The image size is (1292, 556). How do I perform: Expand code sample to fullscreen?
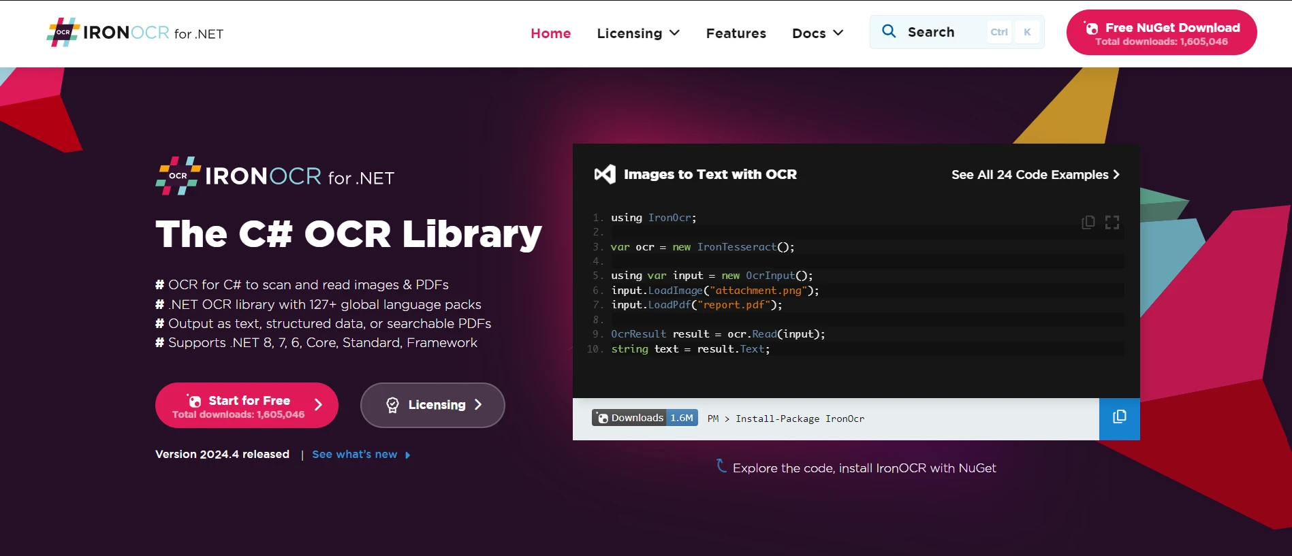click(1112, 223)
